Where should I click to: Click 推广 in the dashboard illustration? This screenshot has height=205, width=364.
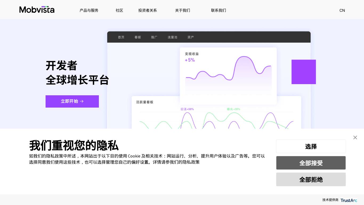pos(154,37)
